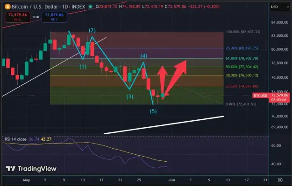Click the Elliott wave label (1)
This screenshot has height=186, width=292.
pyautogui.click(x=83, y=67)
